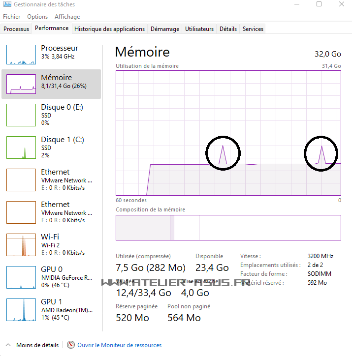Open the Services tab
Viewport: 352px width, 356px height.
pos(253,29)
